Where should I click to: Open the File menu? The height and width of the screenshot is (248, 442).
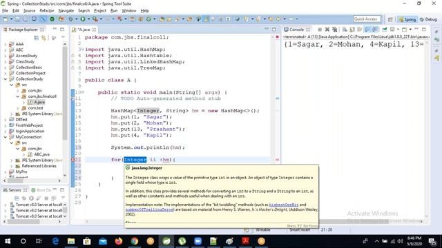coord(5,11)
